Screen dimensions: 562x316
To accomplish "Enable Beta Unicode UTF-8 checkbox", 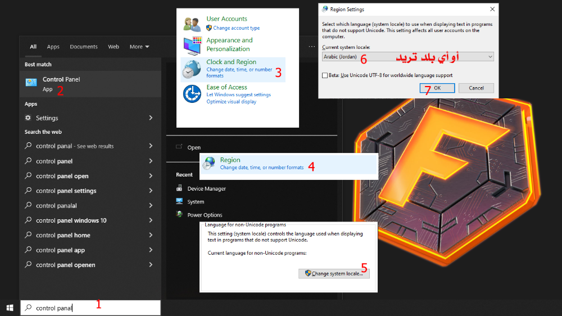I will (x=325, y=75).
